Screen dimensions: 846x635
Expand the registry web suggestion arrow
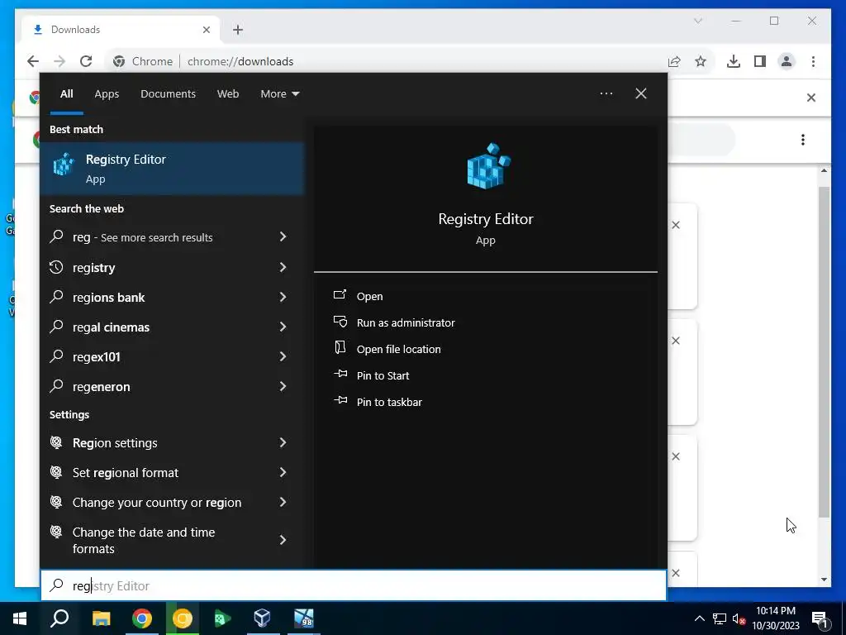pos(283,267)
